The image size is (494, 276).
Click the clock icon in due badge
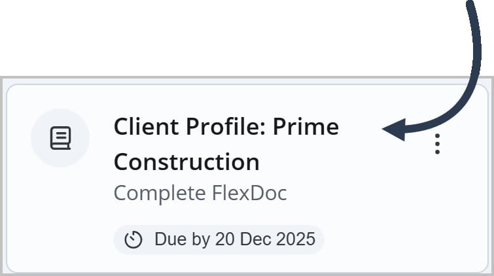[x=133, y=239]
